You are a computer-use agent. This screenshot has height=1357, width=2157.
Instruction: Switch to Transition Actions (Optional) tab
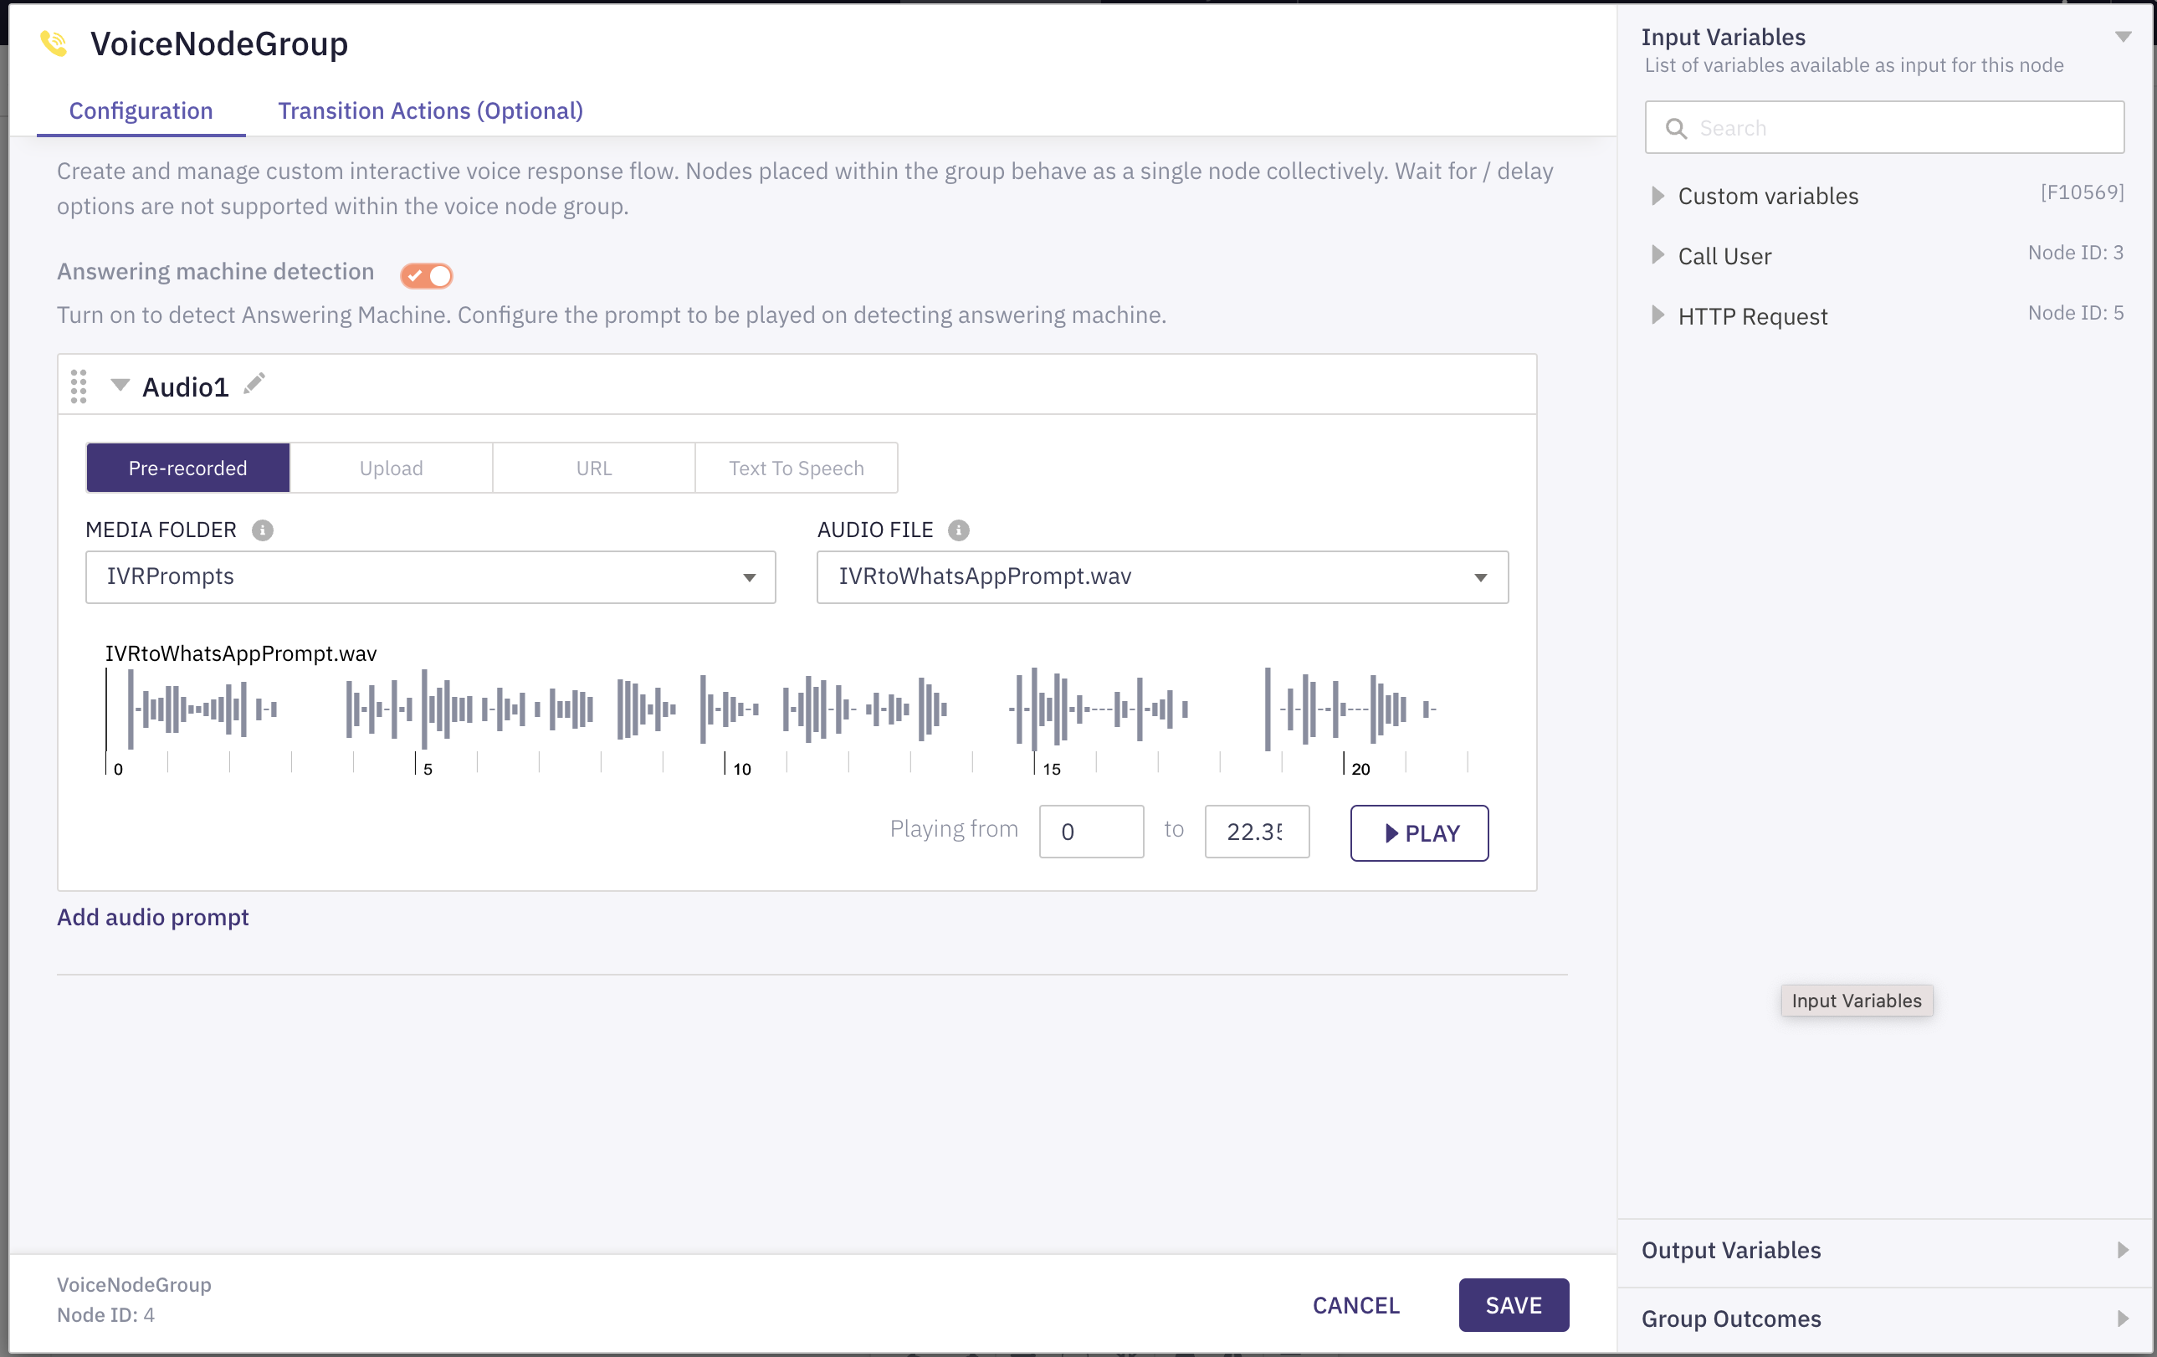click(x=430, y=110)
